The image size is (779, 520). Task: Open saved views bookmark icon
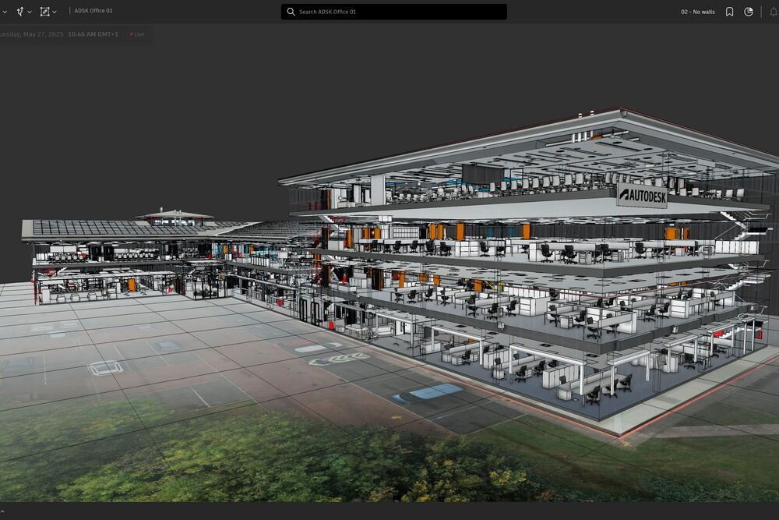729,12
